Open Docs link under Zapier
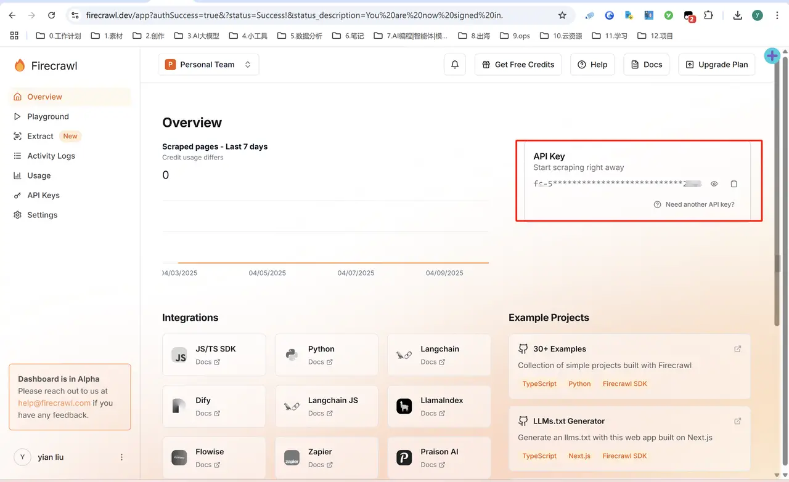 [x=321, y=465]
